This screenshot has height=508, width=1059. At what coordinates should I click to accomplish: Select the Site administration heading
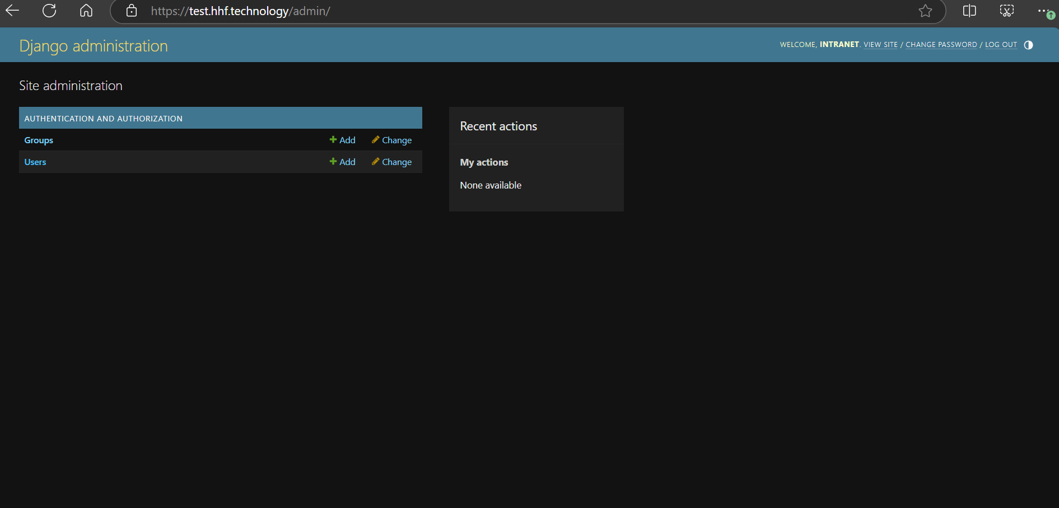[71, 86]
